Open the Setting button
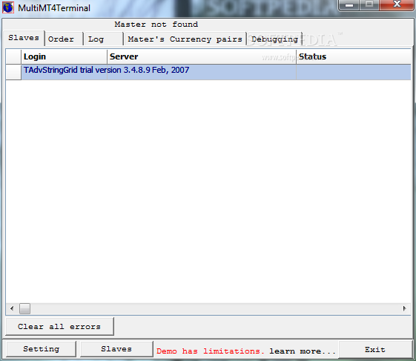The height and width of the screenshot is (361, 416). (41, 349)
